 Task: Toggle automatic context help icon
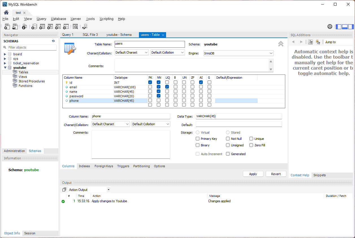pyautogui.click(x=318, y=42)
